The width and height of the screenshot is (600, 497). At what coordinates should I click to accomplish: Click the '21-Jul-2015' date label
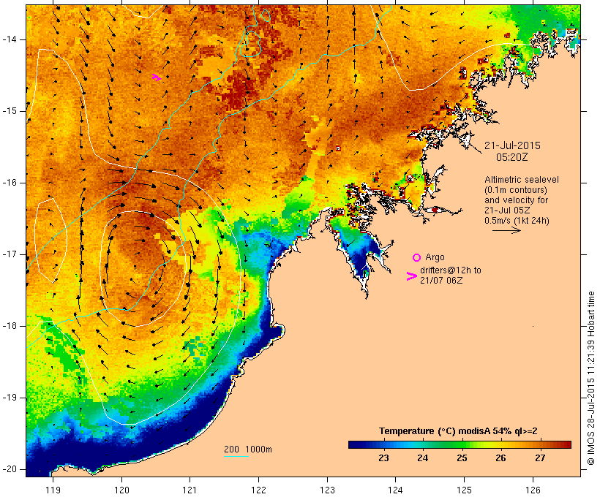[512, 145]
